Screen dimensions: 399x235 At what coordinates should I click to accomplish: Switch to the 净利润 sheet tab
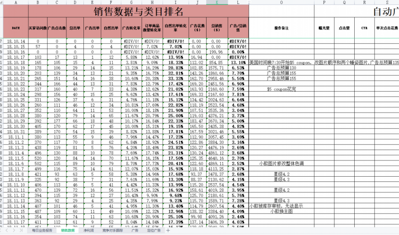[x=89, y=230]
